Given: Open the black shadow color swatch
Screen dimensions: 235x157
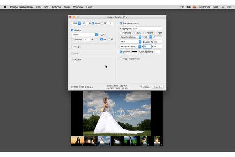Looking at the screenshot, I should pyautogui.click(x=135, y=51).
